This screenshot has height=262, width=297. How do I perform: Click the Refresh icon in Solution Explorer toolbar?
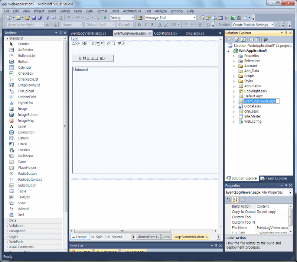click(243, 39)
